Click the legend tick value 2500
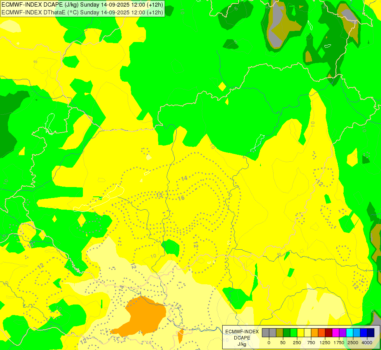Screen dimensions: 381x350 [x=353, y=343]
